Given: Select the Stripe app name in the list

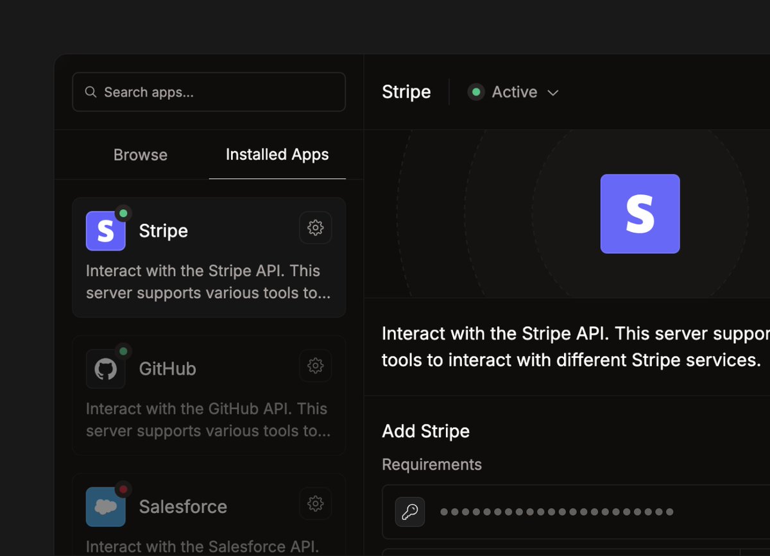Looking at the screenshot, I should click(164, 231).
